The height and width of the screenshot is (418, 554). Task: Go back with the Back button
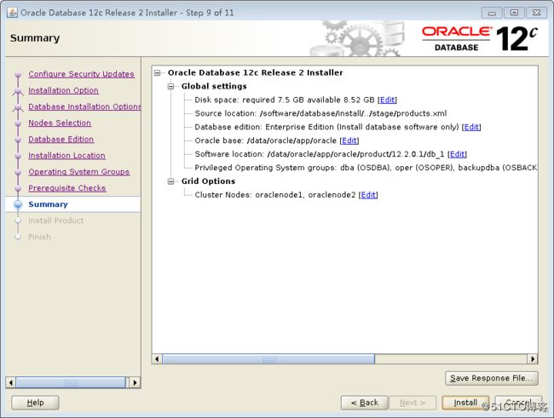coord(365,403)
